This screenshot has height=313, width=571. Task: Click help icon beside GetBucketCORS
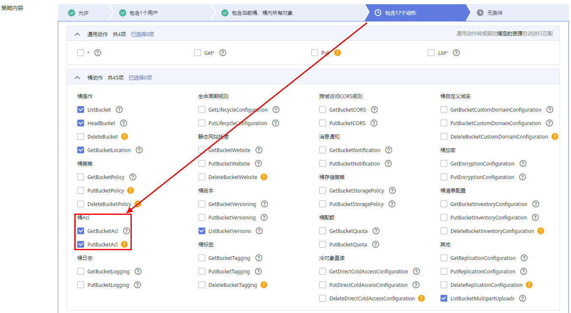[374, 110]
